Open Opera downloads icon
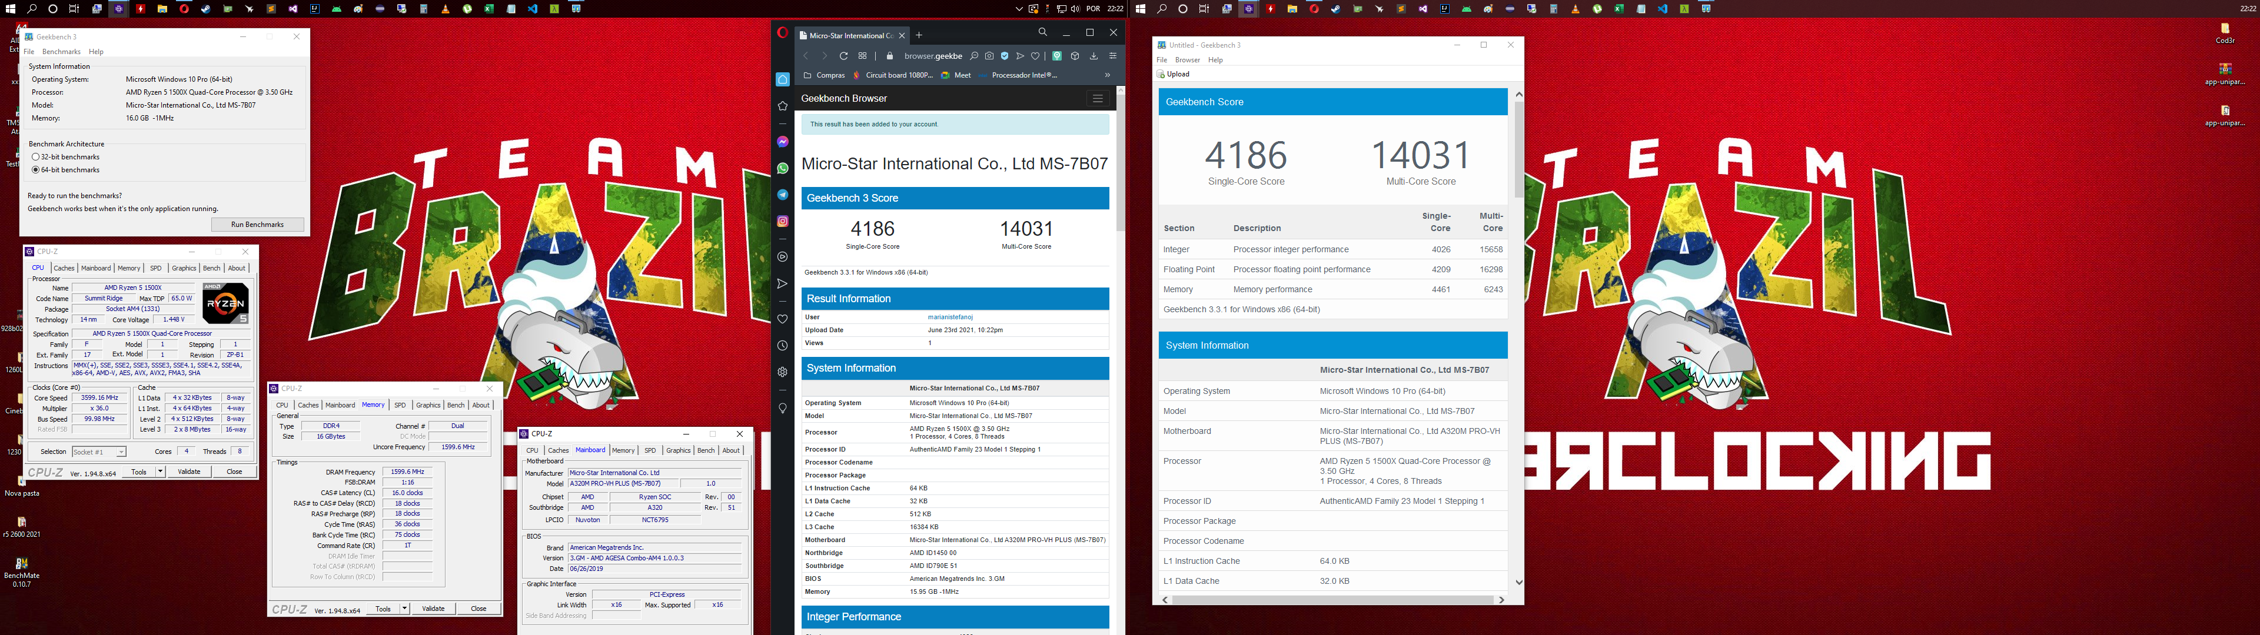 coord(1093,56)
